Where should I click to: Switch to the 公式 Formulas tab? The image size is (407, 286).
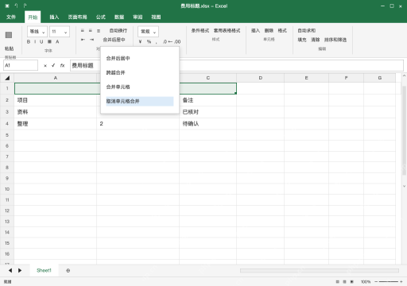coord(101,17)
